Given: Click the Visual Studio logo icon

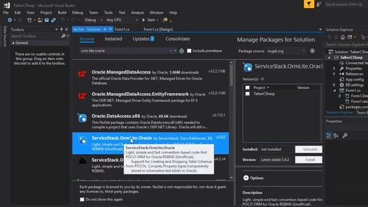Looking at the screenshot, I should [6, 5].
